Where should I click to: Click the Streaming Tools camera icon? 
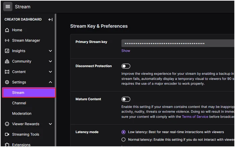pyautogui.click(x=7, y=134)
